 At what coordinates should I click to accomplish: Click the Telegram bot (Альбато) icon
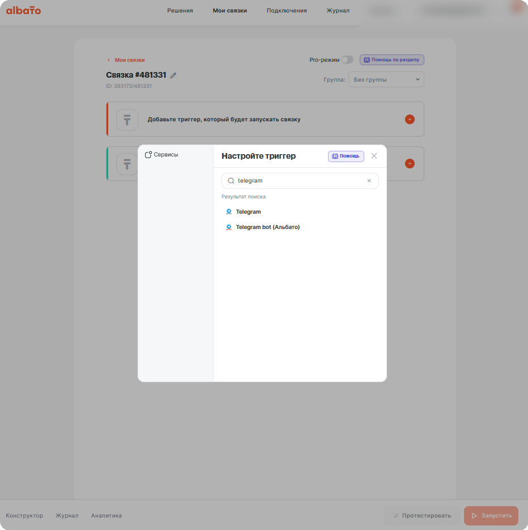point(229,227)
